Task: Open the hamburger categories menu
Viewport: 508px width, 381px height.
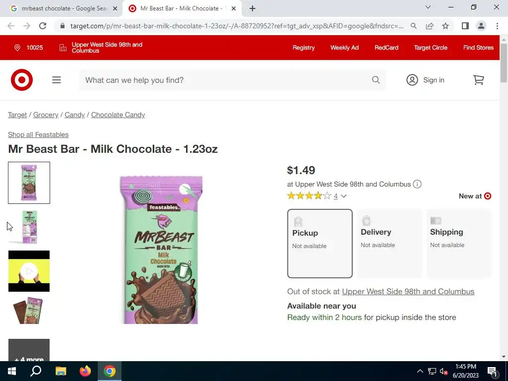Action: coord(57,80)
